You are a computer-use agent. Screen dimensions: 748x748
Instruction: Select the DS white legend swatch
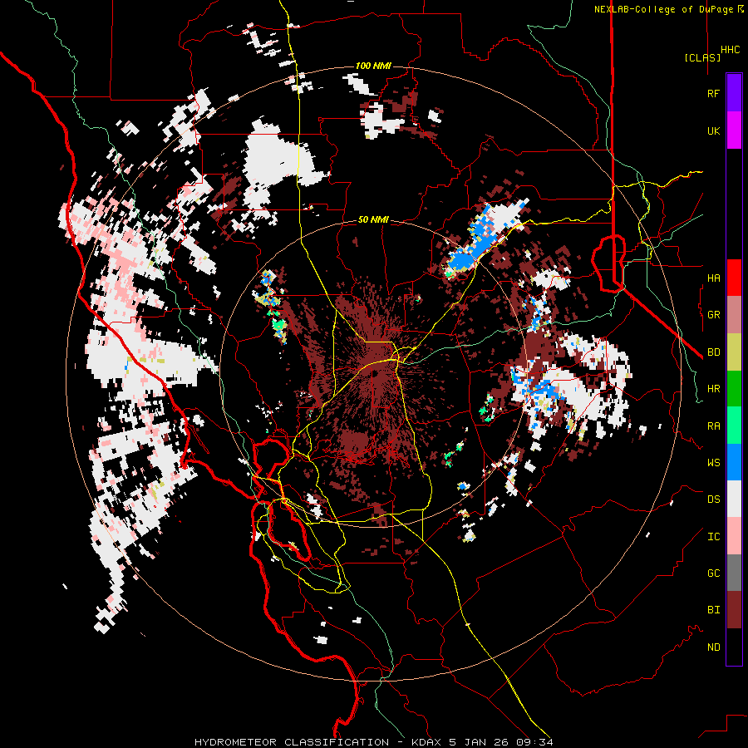pyautogui.click(x=734, y=499)
